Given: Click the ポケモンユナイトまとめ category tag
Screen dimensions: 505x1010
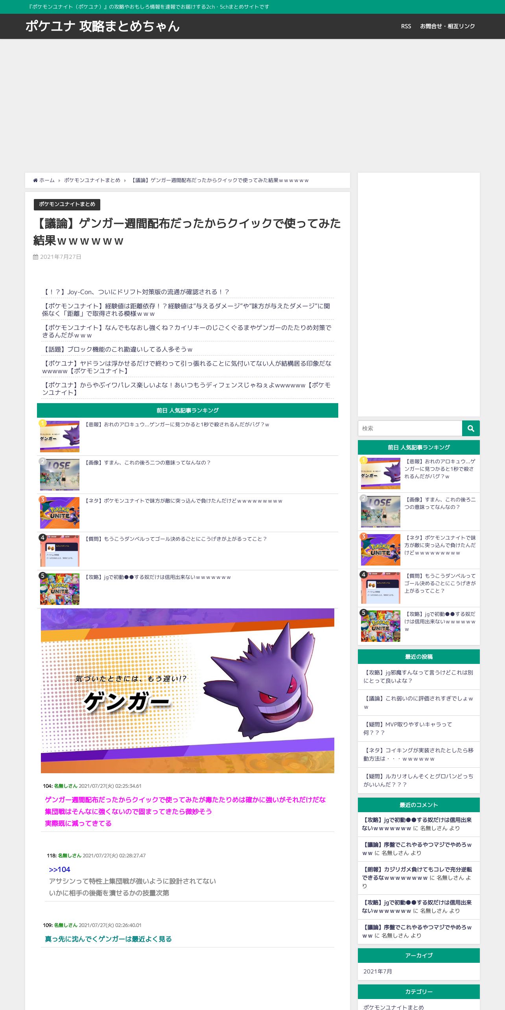Looking at the screenshot, I should tap(67, 204).
